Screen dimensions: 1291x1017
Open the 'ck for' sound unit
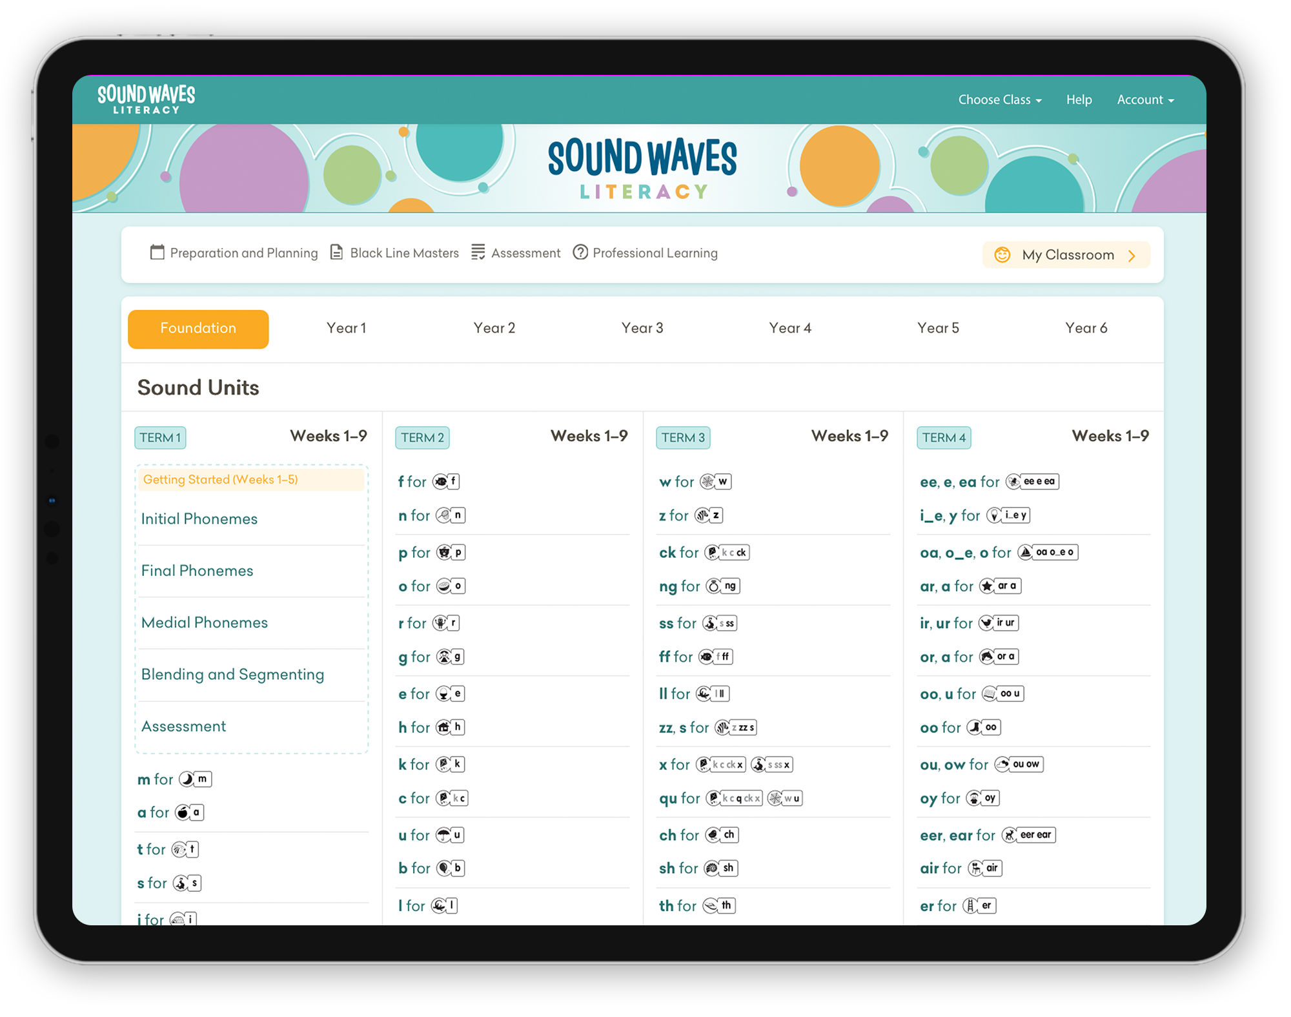[x=704, y=553]
